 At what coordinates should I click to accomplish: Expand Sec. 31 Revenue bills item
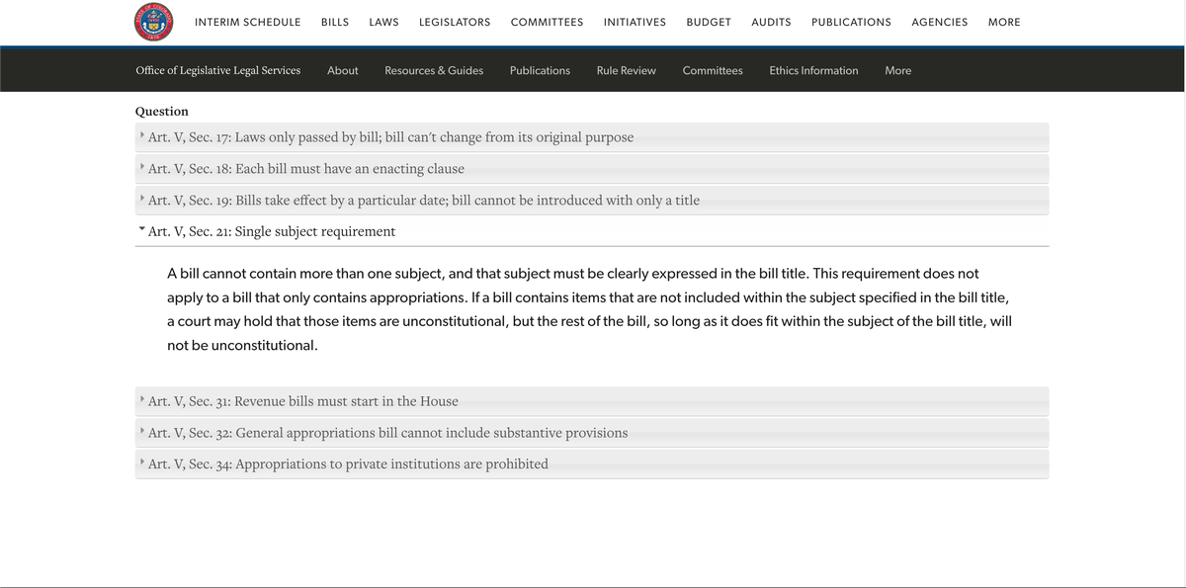[302, 401]
